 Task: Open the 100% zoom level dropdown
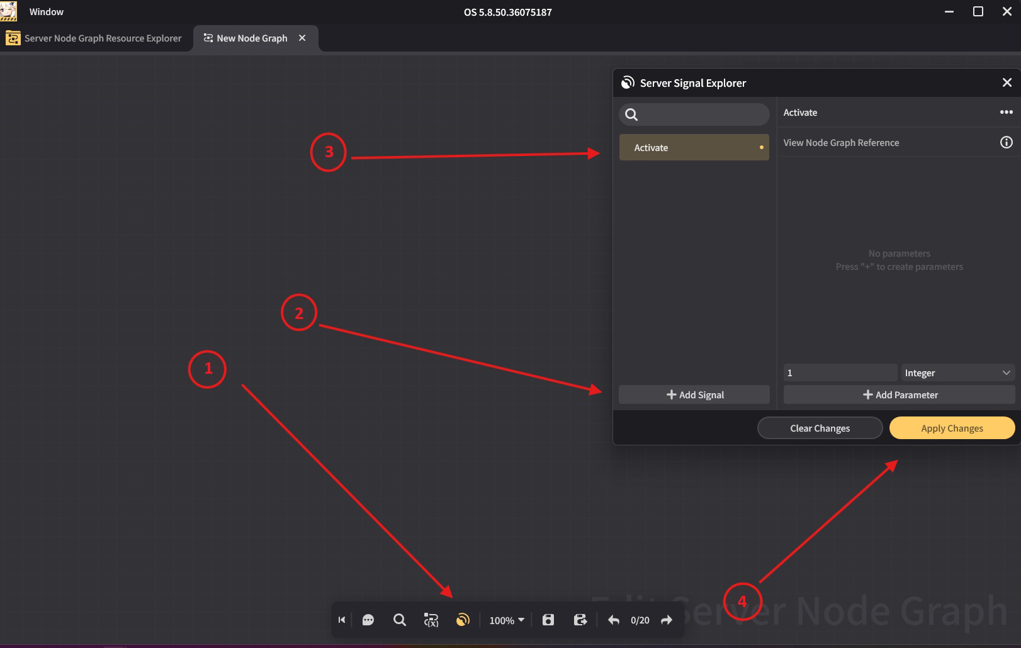click(507, 620)
